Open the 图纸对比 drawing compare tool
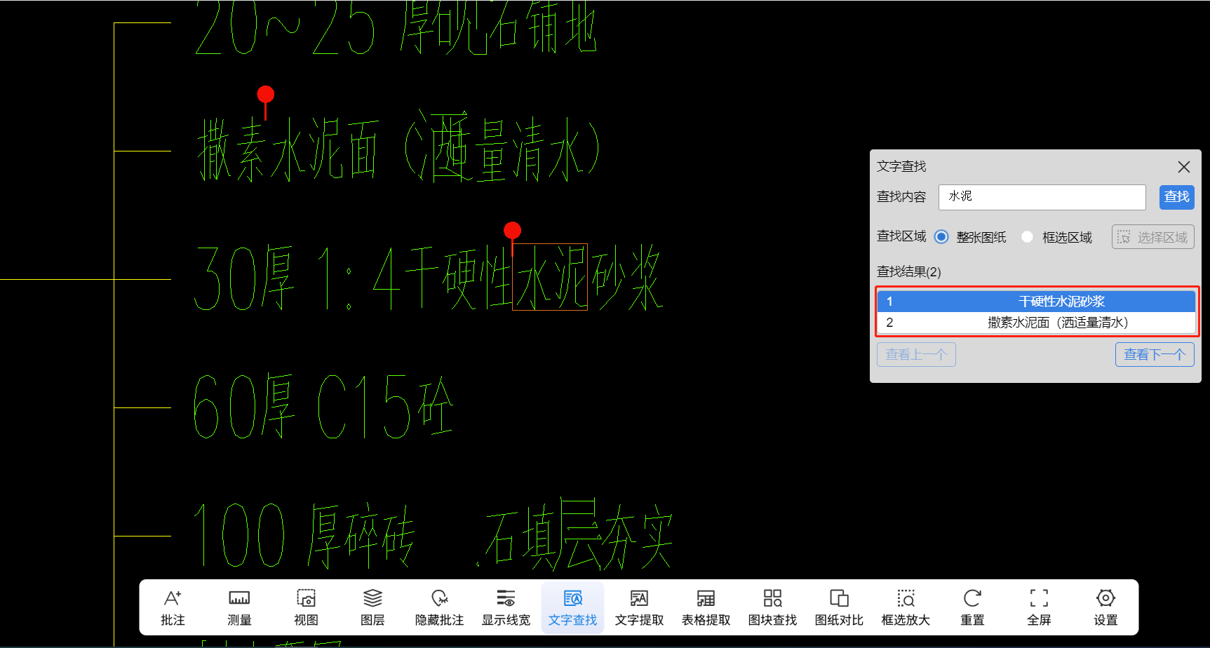 (839, 607)
